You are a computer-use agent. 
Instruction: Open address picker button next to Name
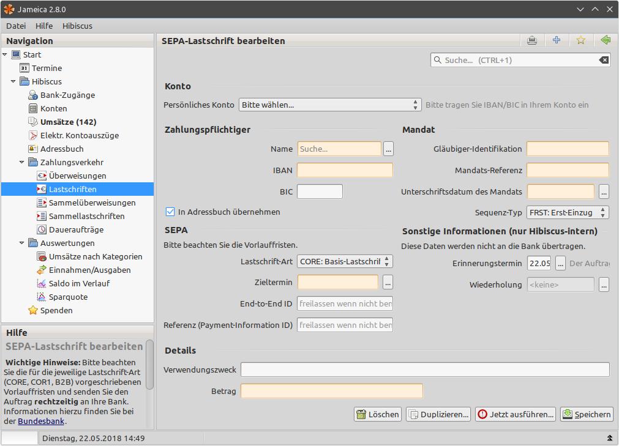coord(388,149)
